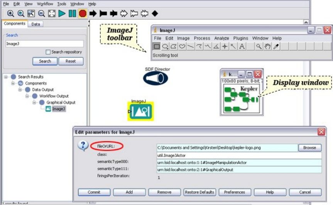The image size is (333, 205).
Task: Select the ImageJ Angle tool
Action: [x=216, y=46]
